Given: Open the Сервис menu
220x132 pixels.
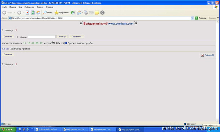Looking at the screenshot, I should (40, 7).
